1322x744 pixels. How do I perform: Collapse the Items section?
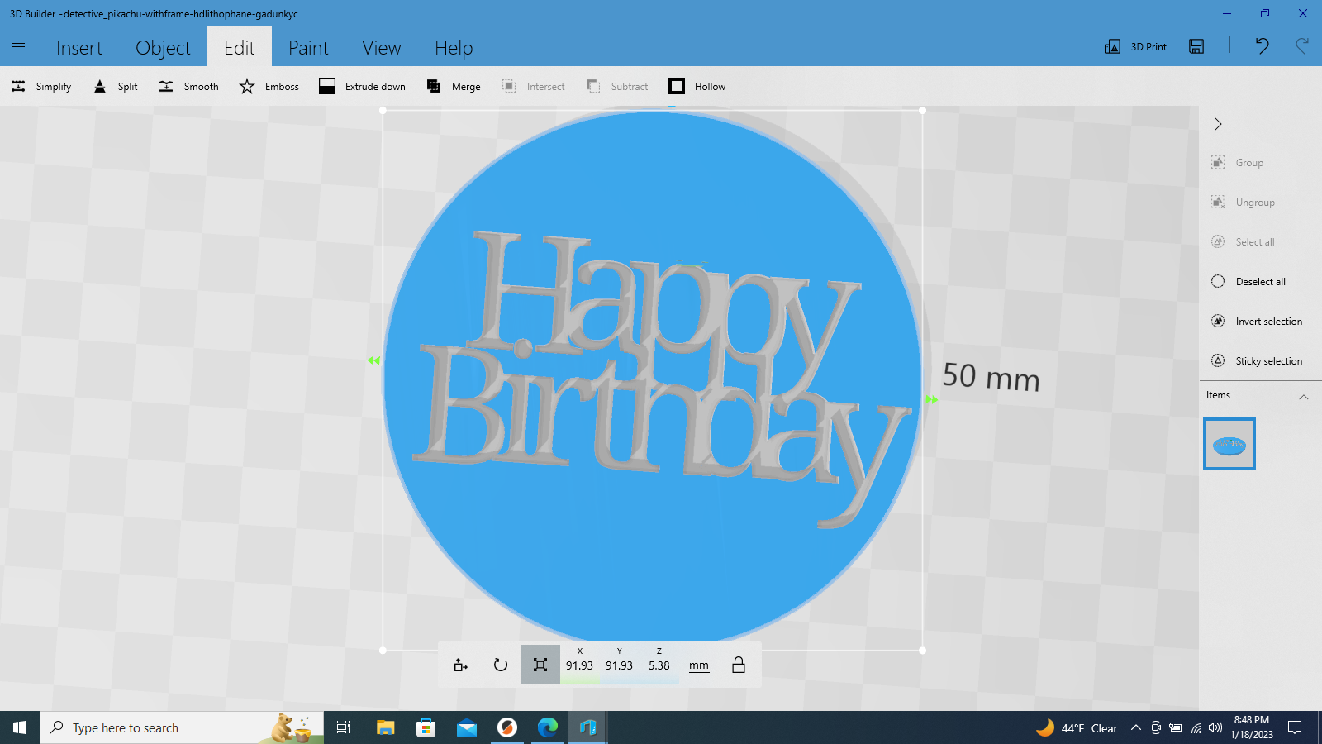[1304, 396]
